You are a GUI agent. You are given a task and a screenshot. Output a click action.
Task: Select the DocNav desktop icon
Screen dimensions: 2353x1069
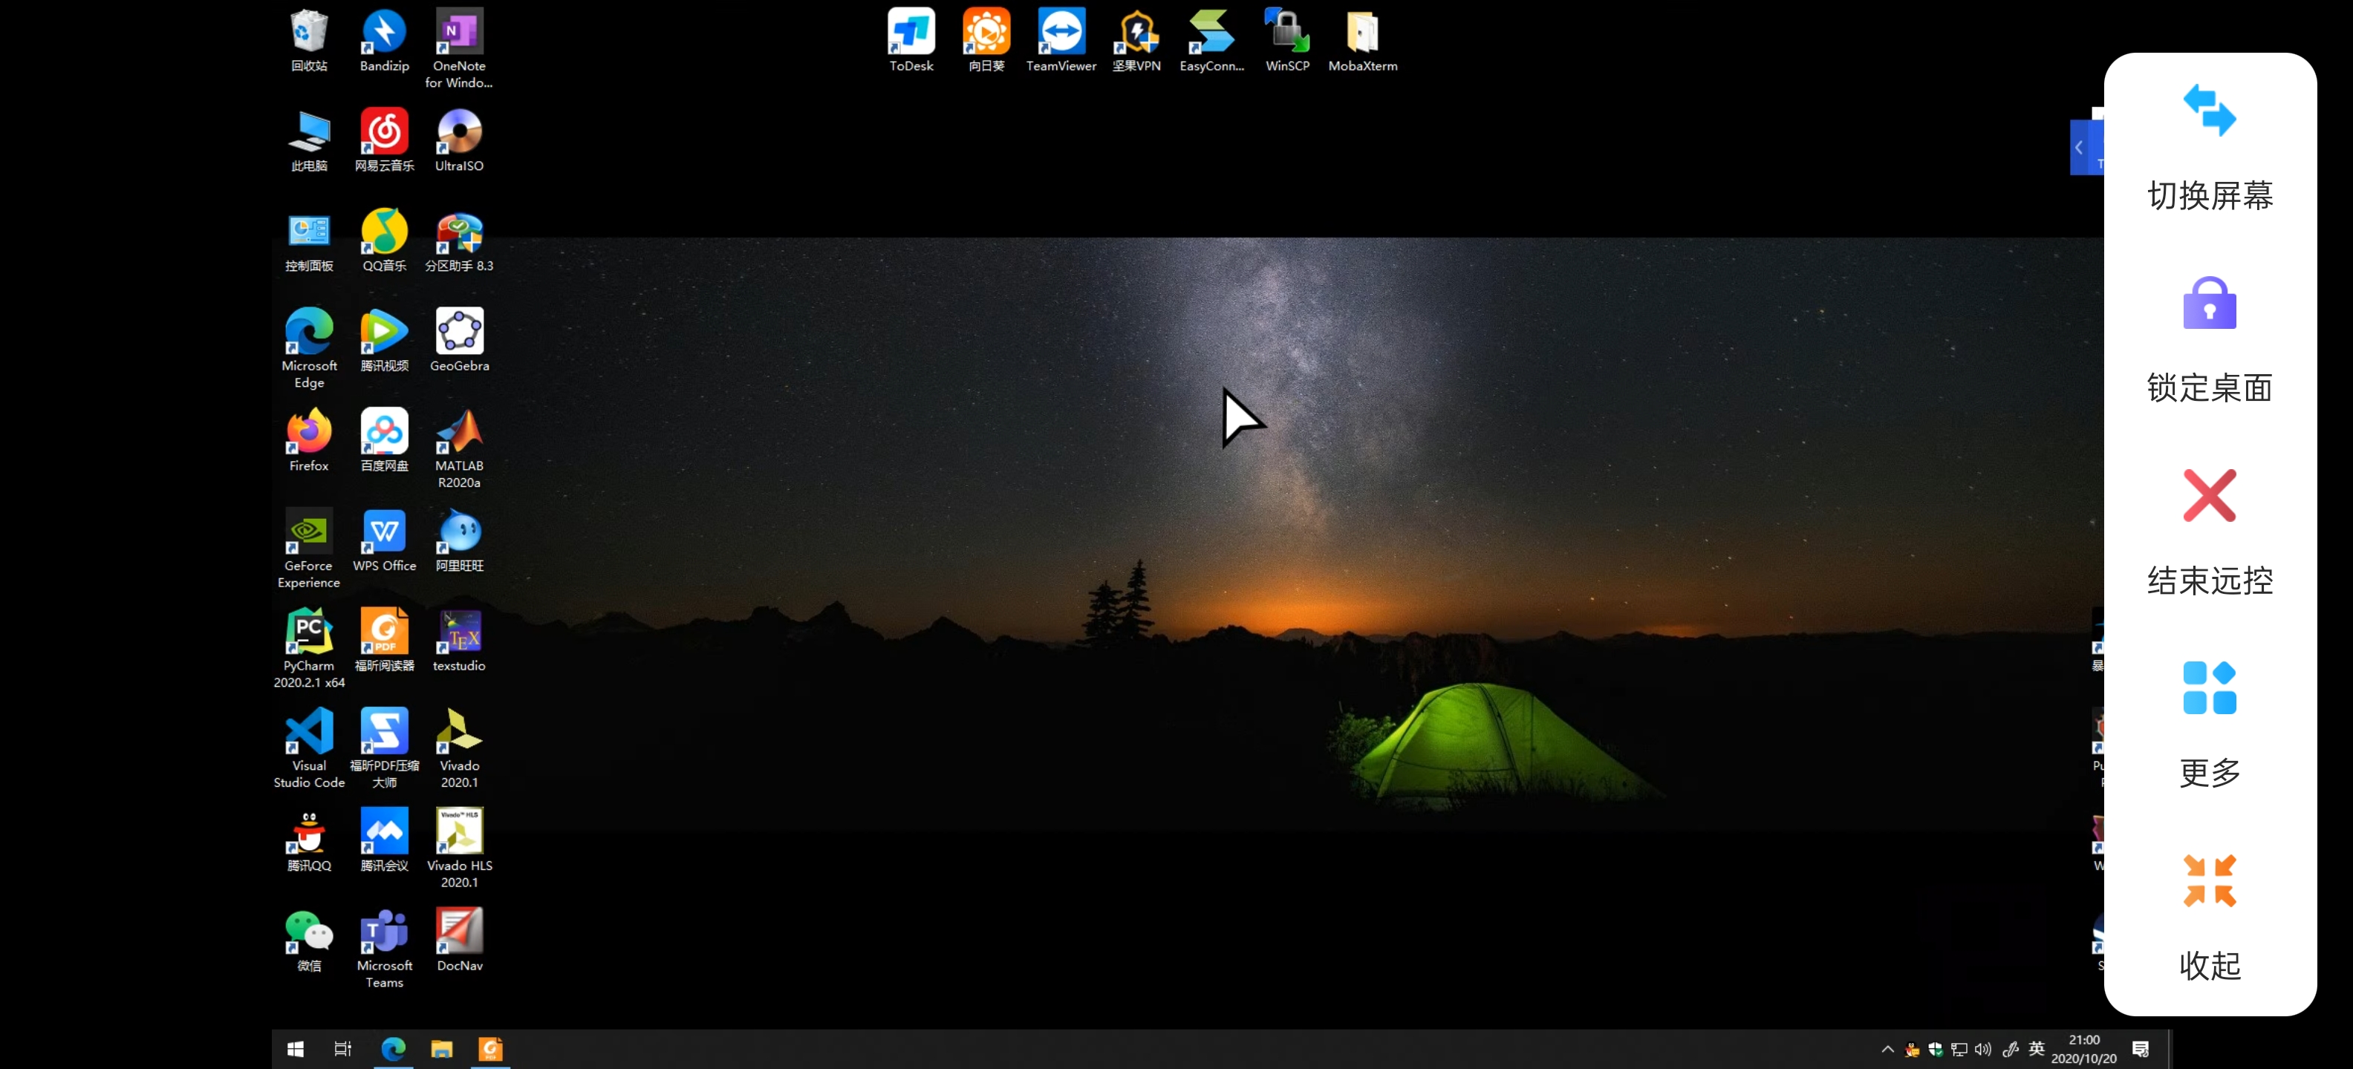(x=458, y=941)
